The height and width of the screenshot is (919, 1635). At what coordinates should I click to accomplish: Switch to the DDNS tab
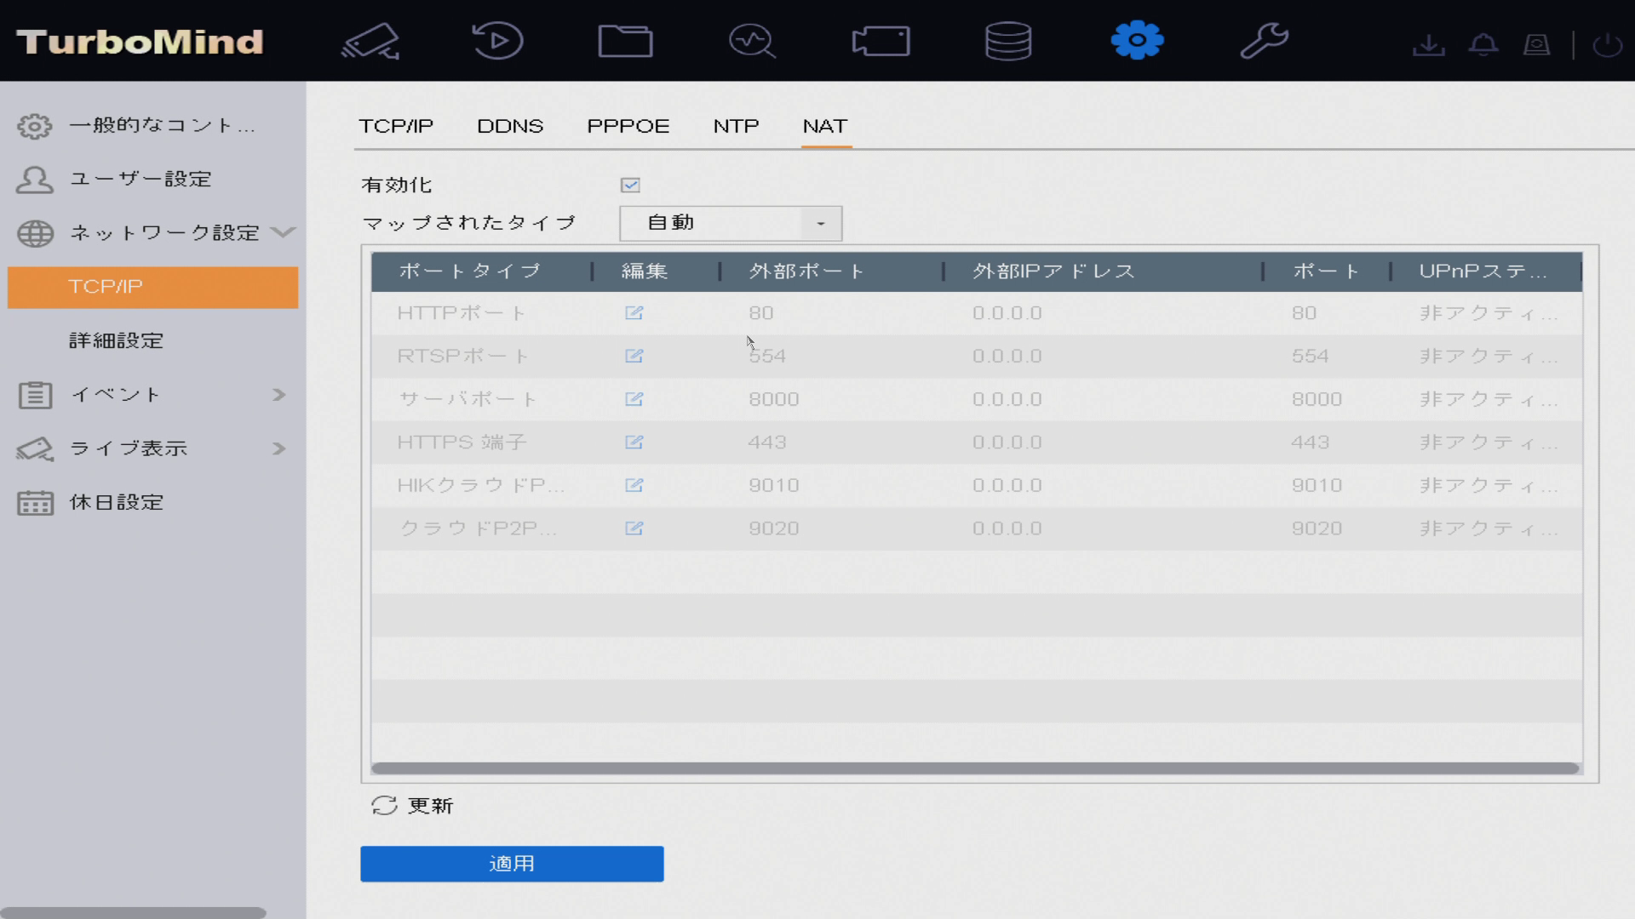click(509, 126)
